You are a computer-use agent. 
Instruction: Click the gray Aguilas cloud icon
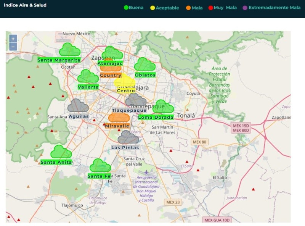coord(78,106)
